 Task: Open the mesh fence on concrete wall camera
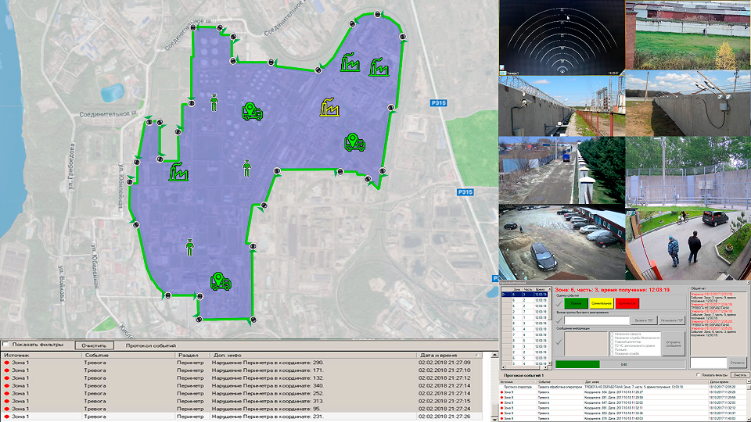coord(688,171)
